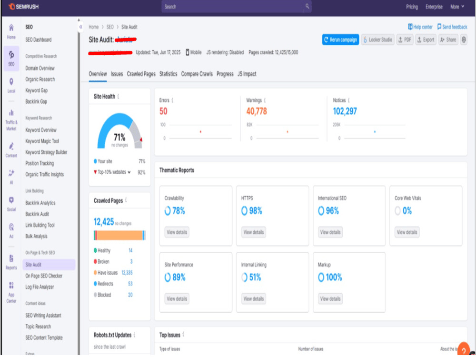View details for Site Performance report
The image size is (476, 357).
coord(177,299)
